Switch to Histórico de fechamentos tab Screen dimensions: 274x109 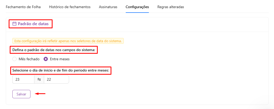click(x=70, y=7)
